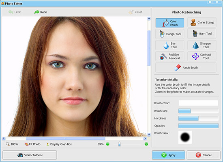
Task: Choose the Burn Tool
Action: [202, 34]
